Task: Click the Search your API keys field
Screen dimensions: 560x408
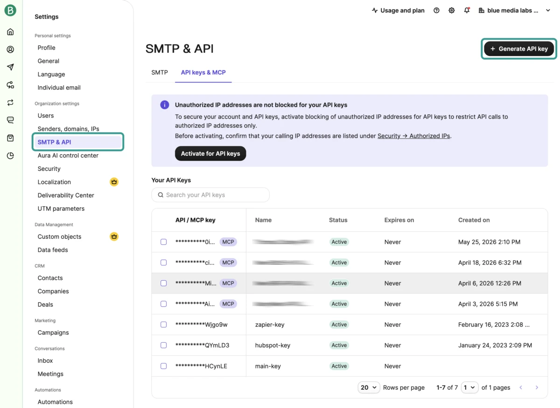Action: tap(210, 195)
